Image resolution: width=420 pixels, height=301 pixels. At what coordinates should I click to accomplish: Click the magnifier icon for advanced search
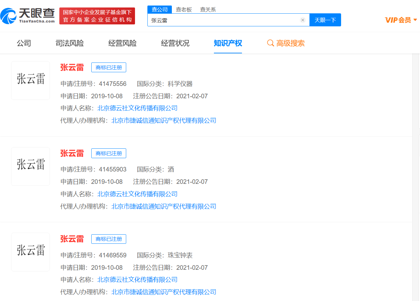270,43
